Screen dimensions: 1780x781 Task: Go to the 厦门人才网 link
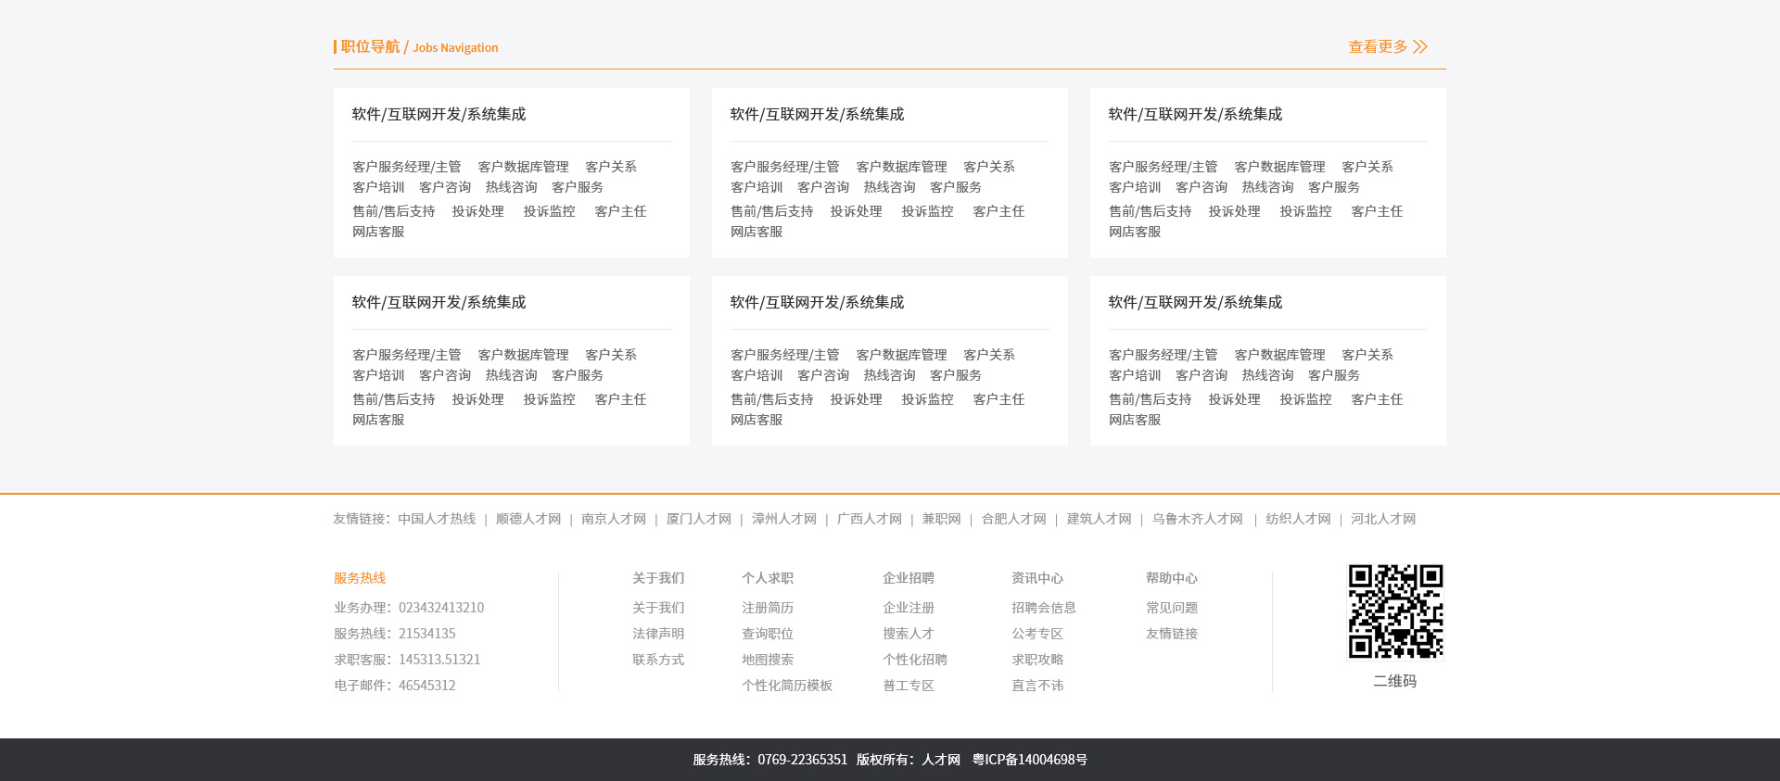click(699, 520)
